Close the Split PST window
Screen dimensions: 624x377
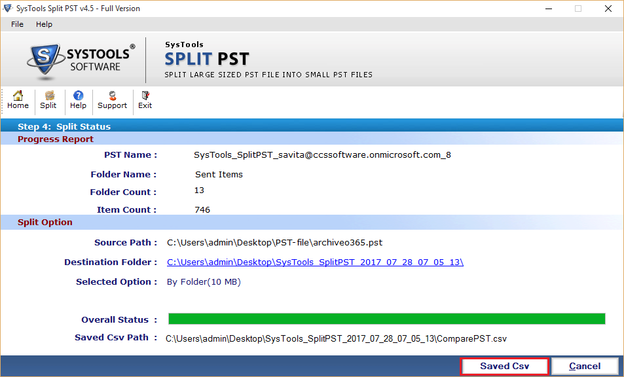[608, 9]
